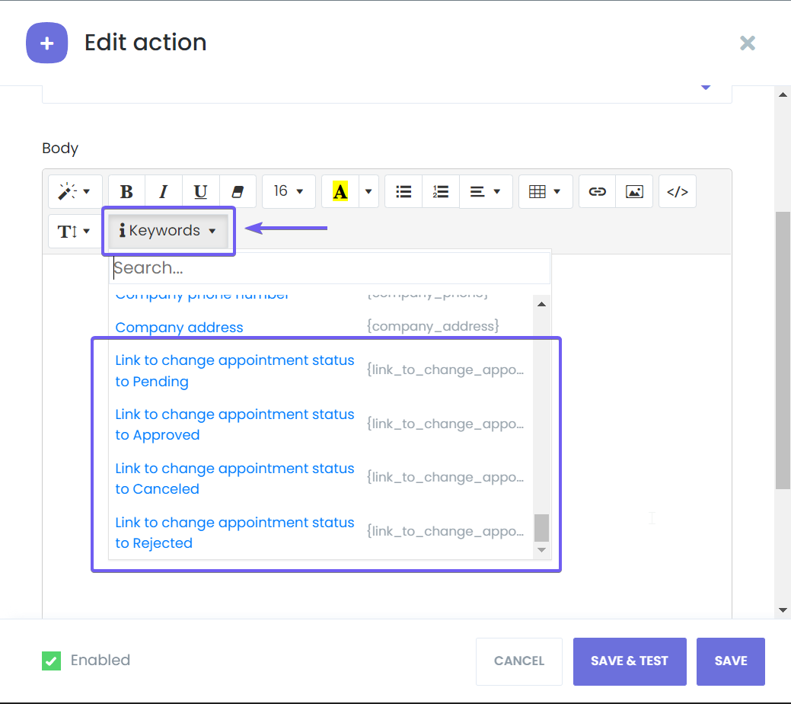The width and height of the screenshot is (791, 704).
Task: Clear formatting with the eraser icon
Action: pos(237,191)
